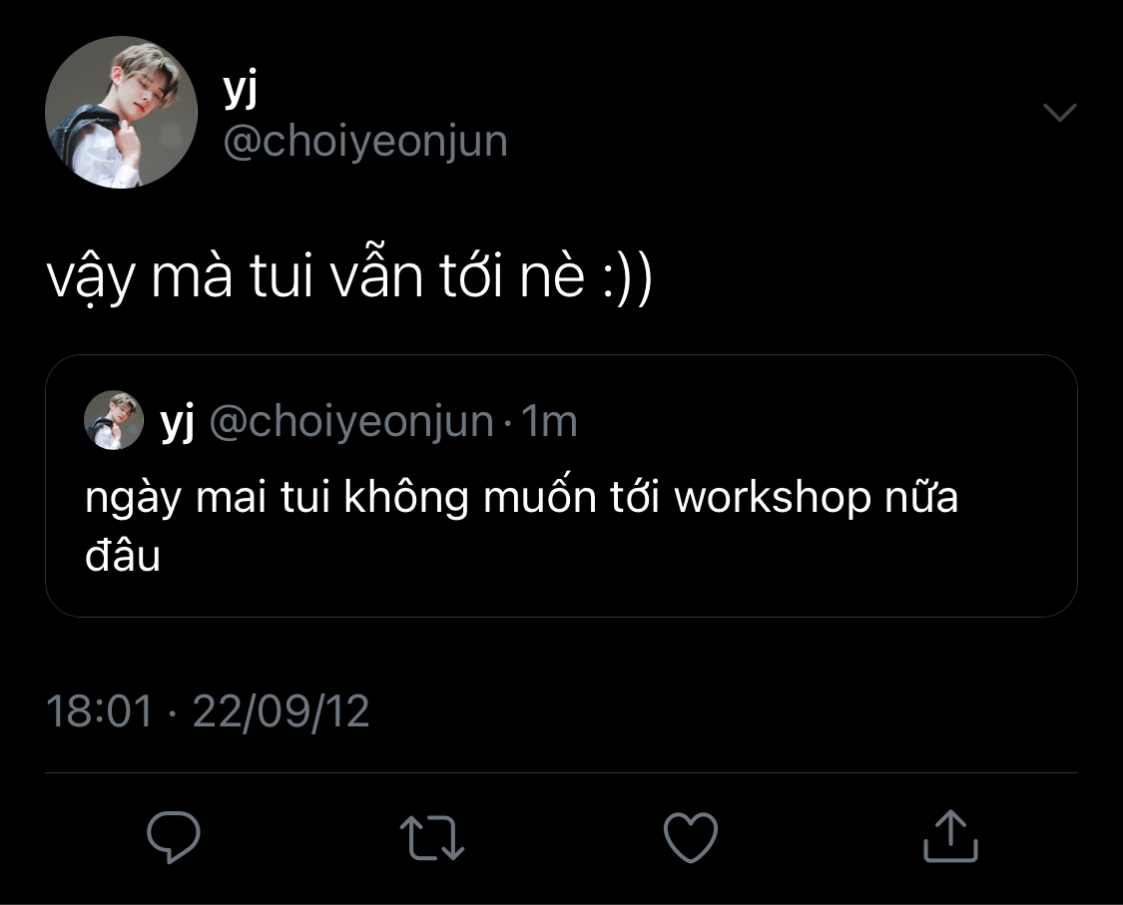Click the 18:01 post time
This screenshot has height=905, width=1123.
click(x=100, y=711)
